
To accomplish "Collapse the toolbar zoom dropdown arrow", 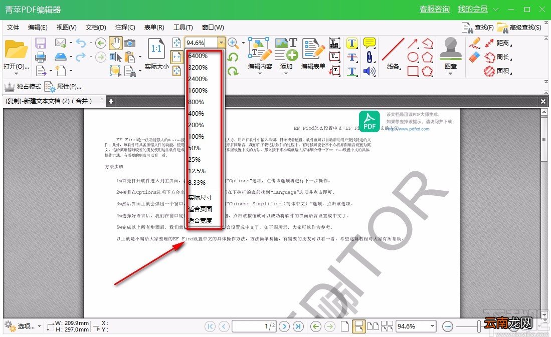I will click(x=221, y=43).
